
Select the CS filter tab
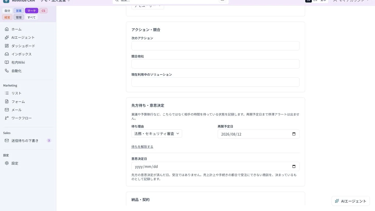[43, 11]
